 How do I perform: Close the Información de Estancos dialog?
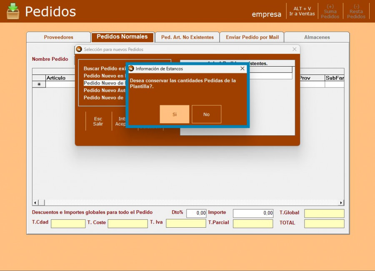tap(242, 68)
